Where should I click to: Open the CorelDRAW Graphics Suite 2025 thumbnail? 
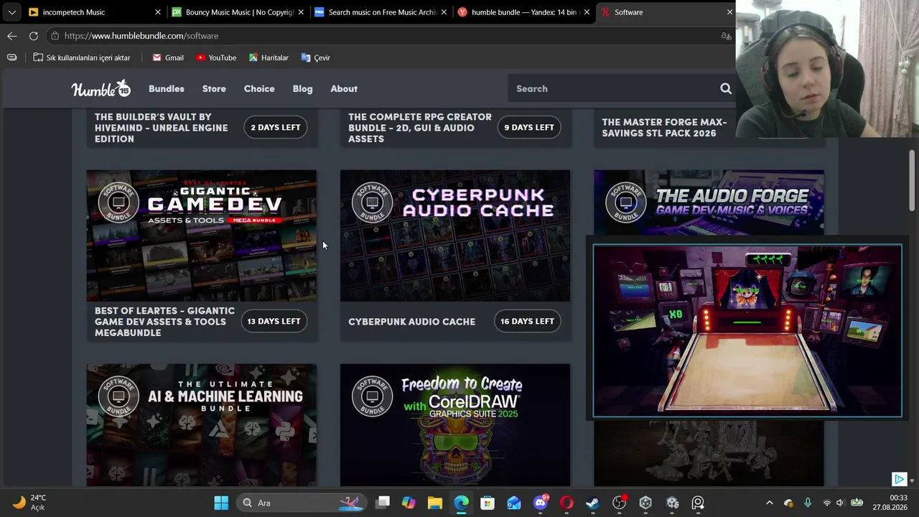click(455, 425)
